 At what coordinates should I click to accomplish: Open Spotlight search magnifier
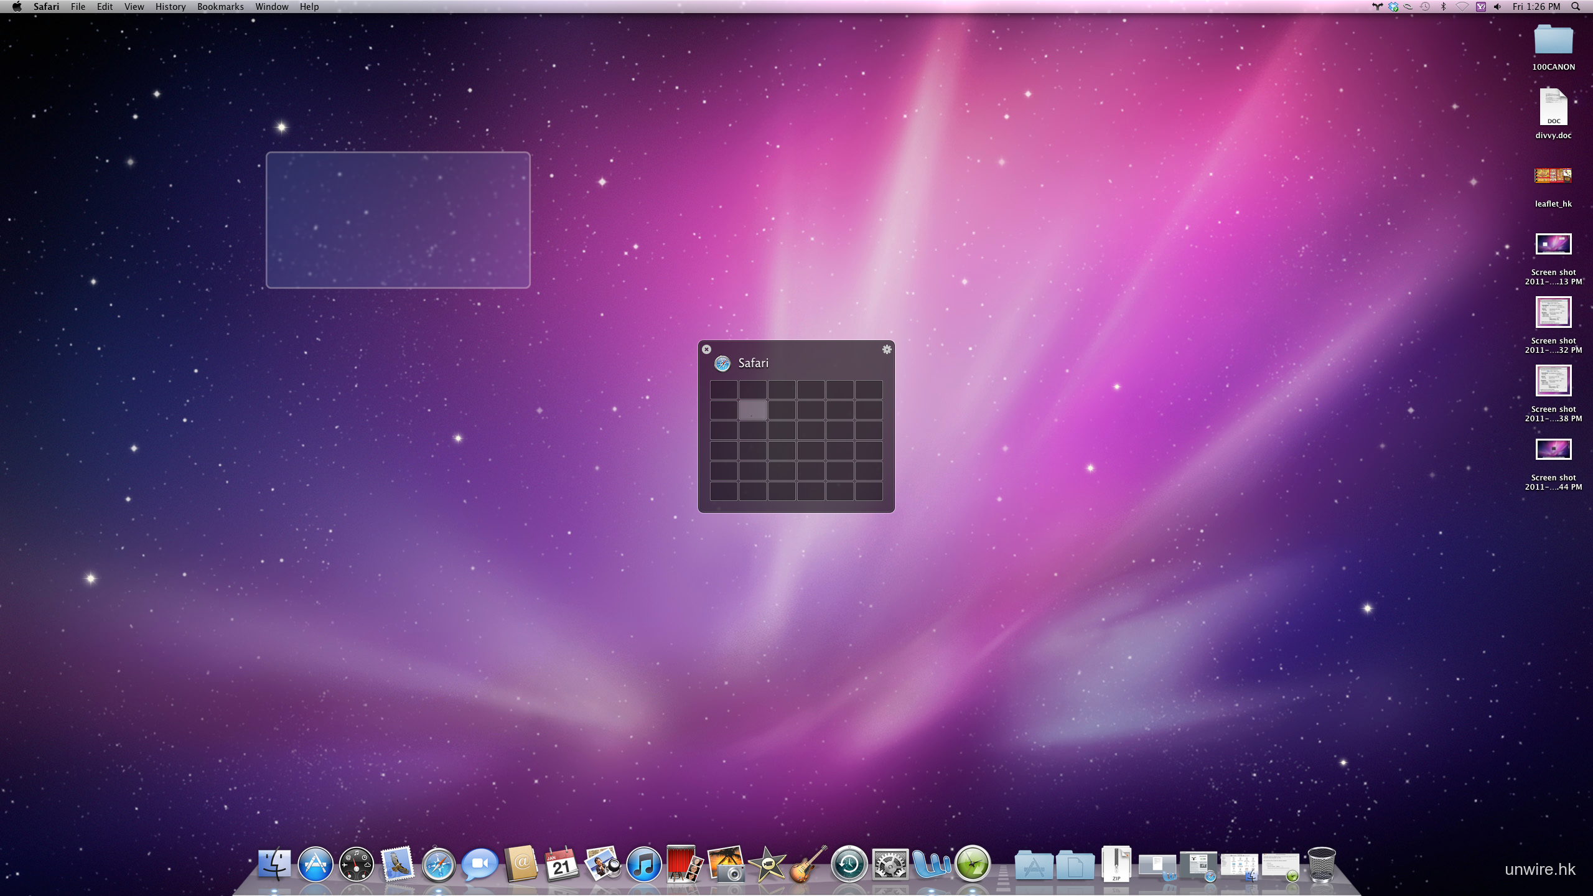1576,7
